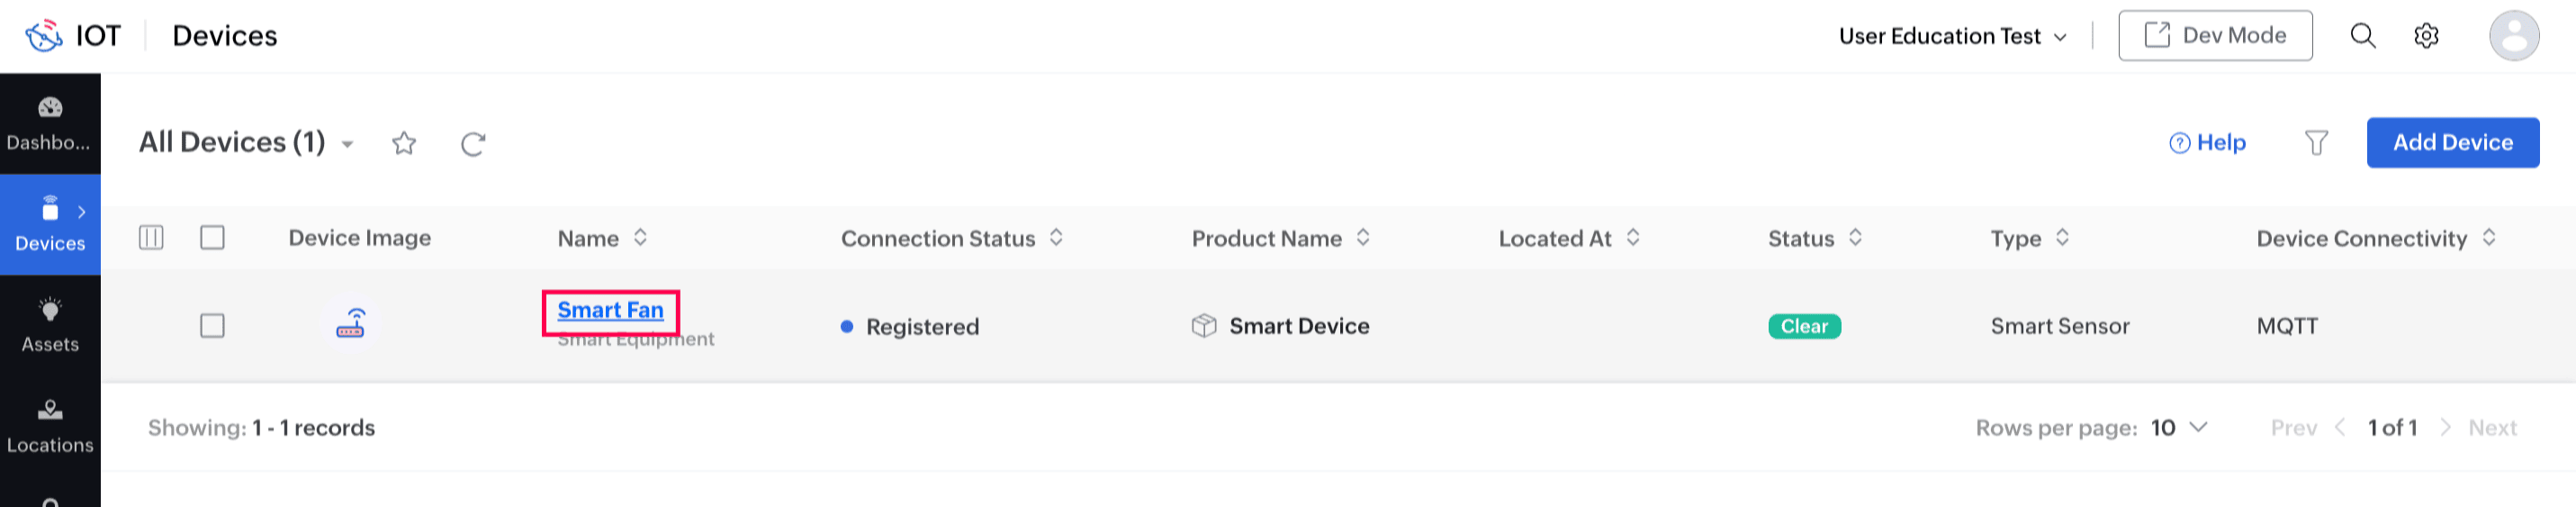This screenshot has width=2576, height=507.
Task: Expand the All Devices view dropdown
Action: click(x=348, y=144)
